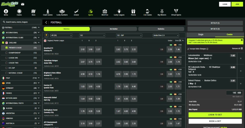
Task: Dismiss the Win Boost congrats banner
Action: tap(242, 40)
